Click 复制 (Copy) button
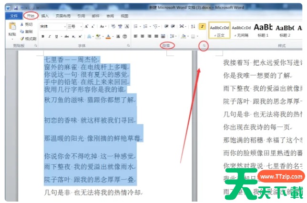The width and height of the screenshot is (307, 203). point(27,31)
